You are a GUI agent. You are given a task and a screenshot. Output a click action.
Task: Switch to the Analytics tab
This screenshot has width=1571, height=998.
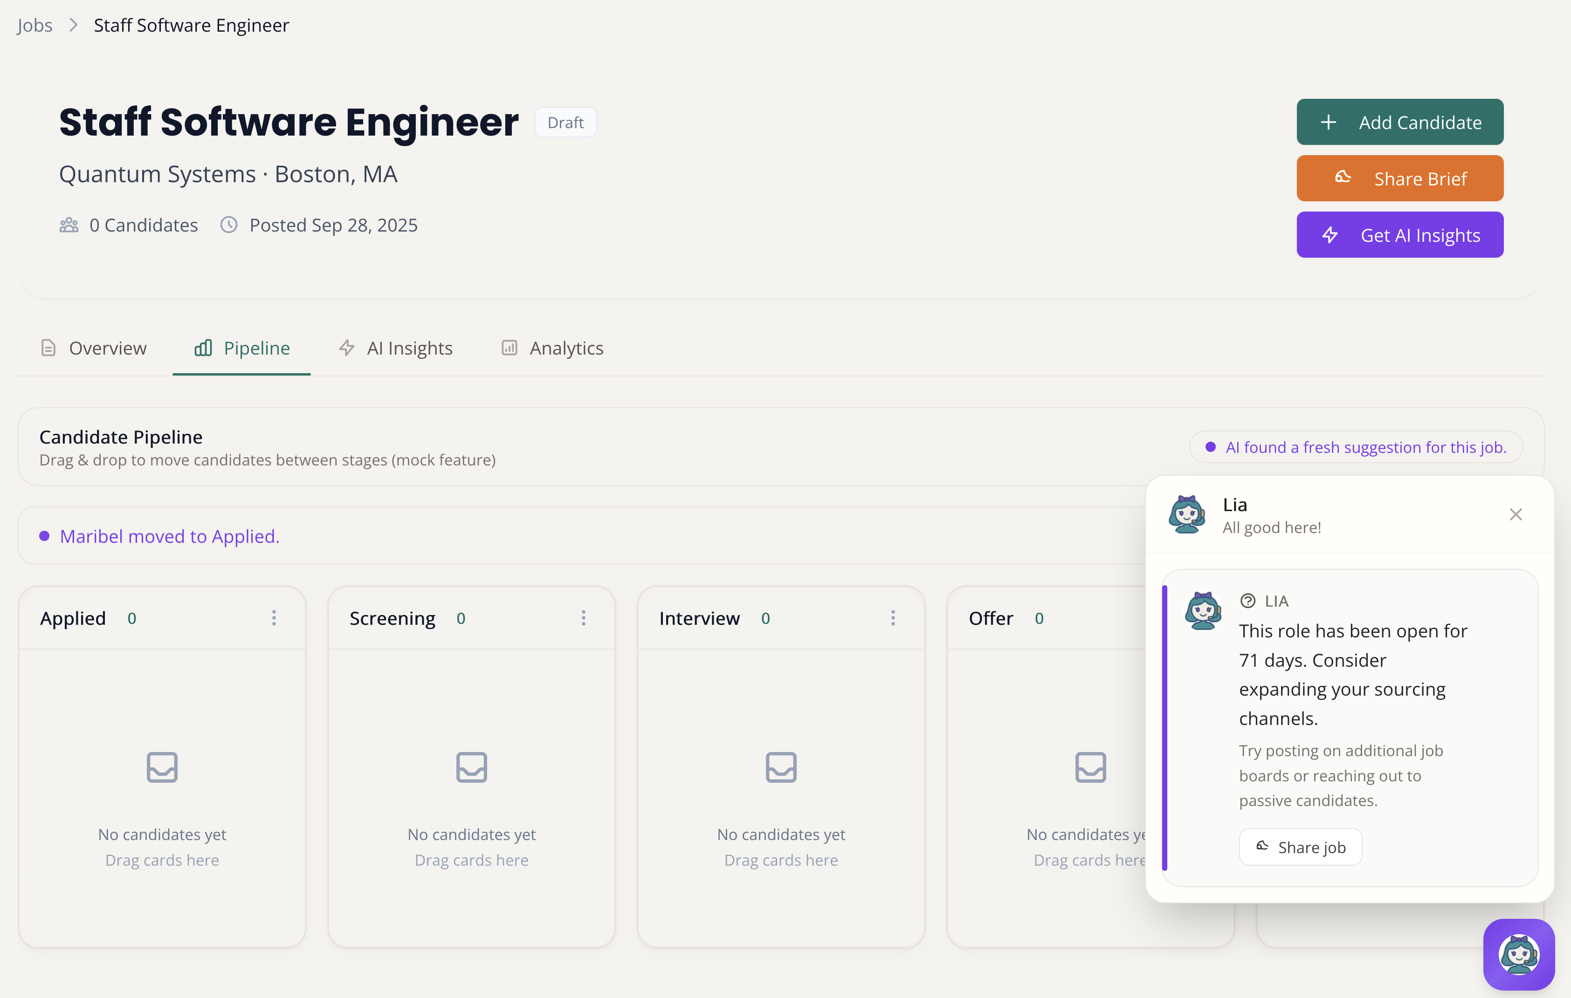pos(565,348)
